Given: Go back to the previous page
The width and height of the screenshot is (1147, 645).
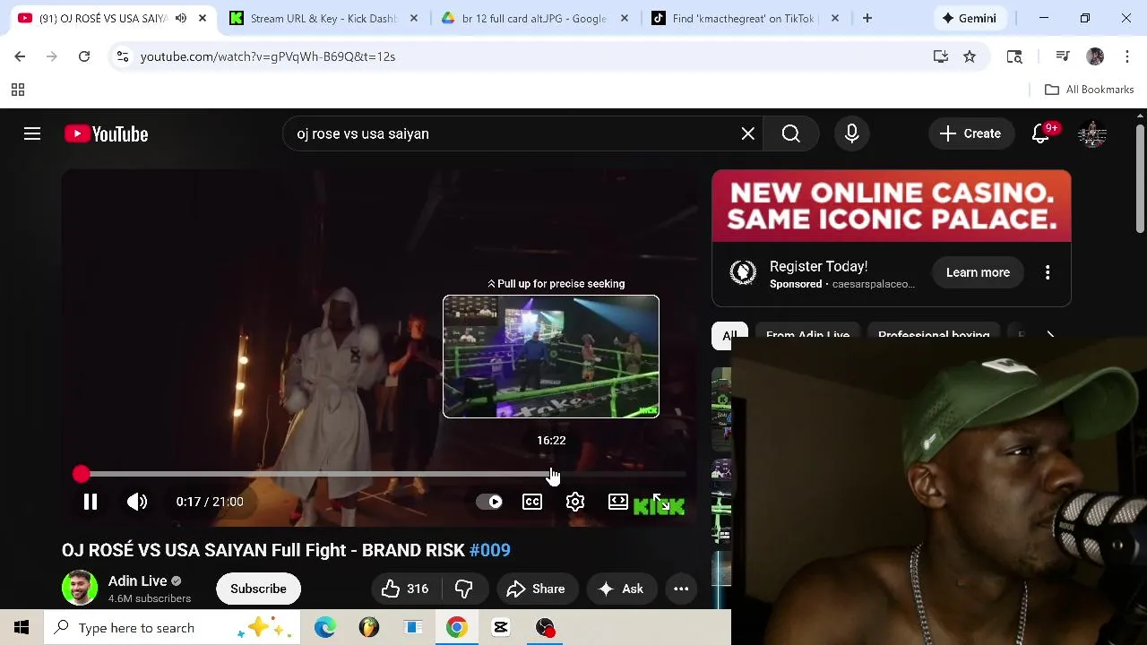Looking at the screenshot, I should click(20, 56).
